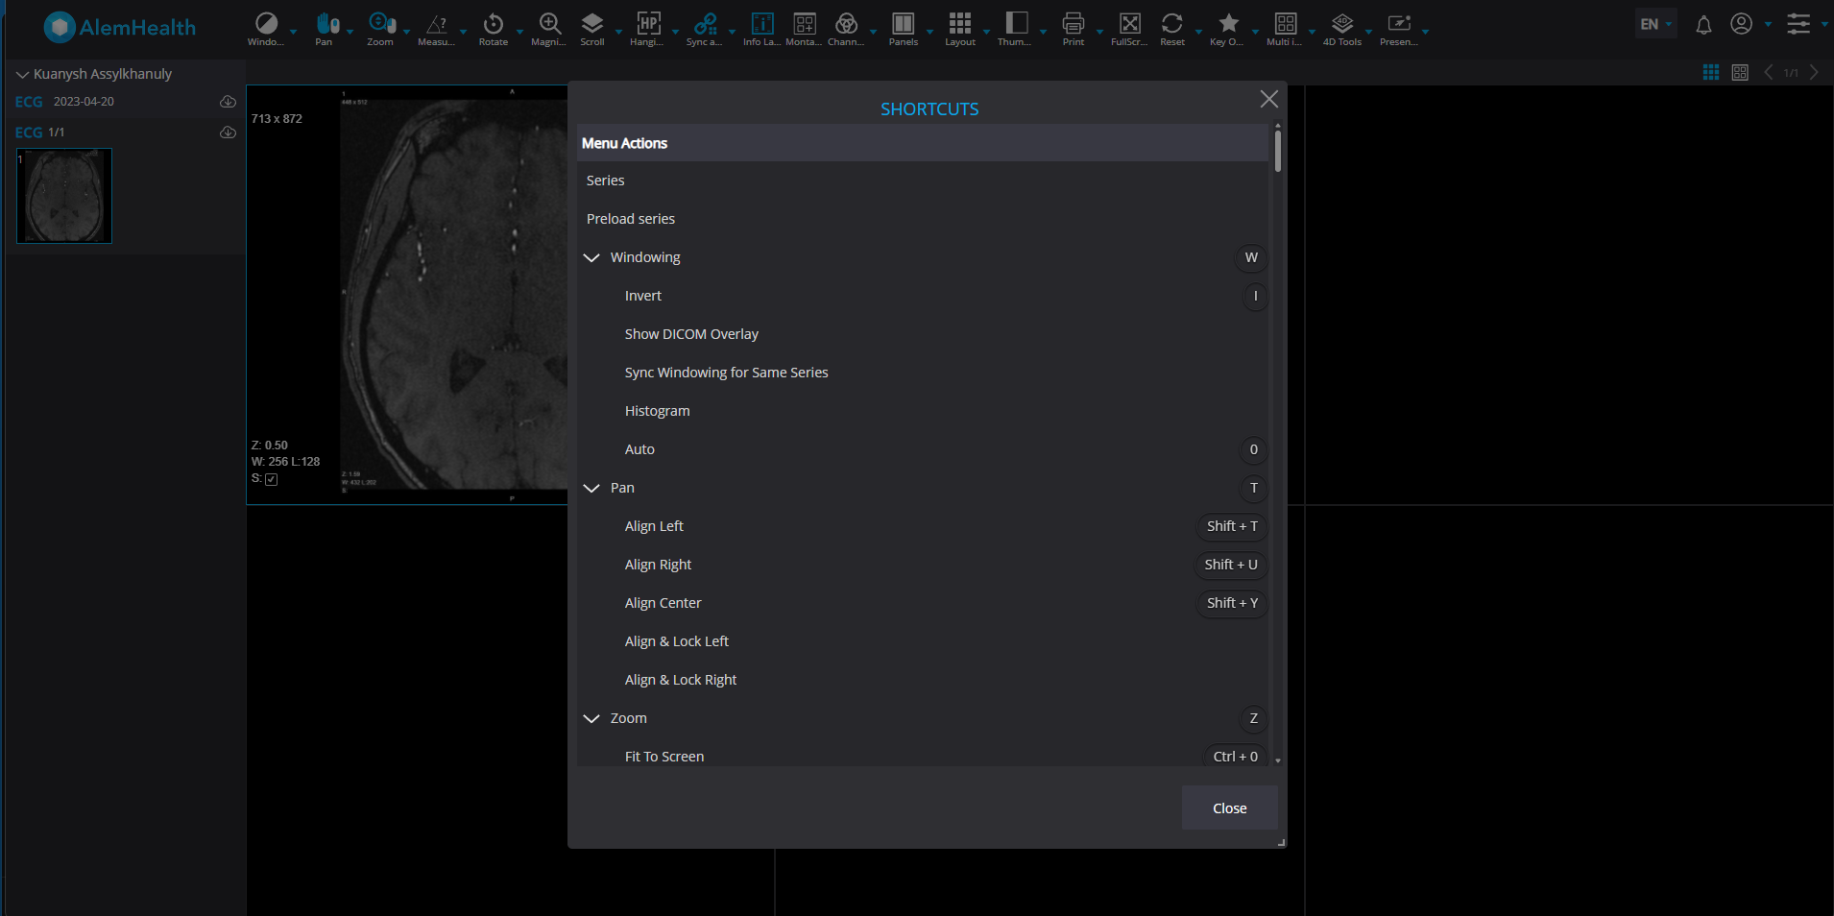
Task: Close Shortcuts dialog with X icon
Action: coord(1268,99)
